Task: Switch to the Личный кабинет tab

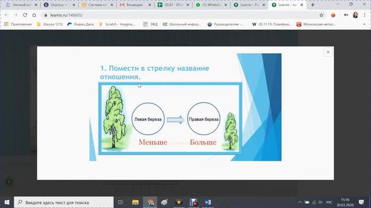Action: point(21,5)
